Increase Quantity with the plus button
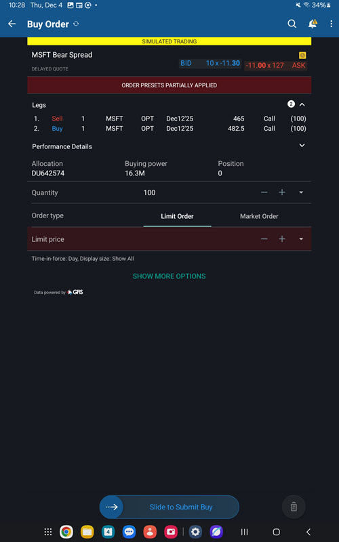 282,192
